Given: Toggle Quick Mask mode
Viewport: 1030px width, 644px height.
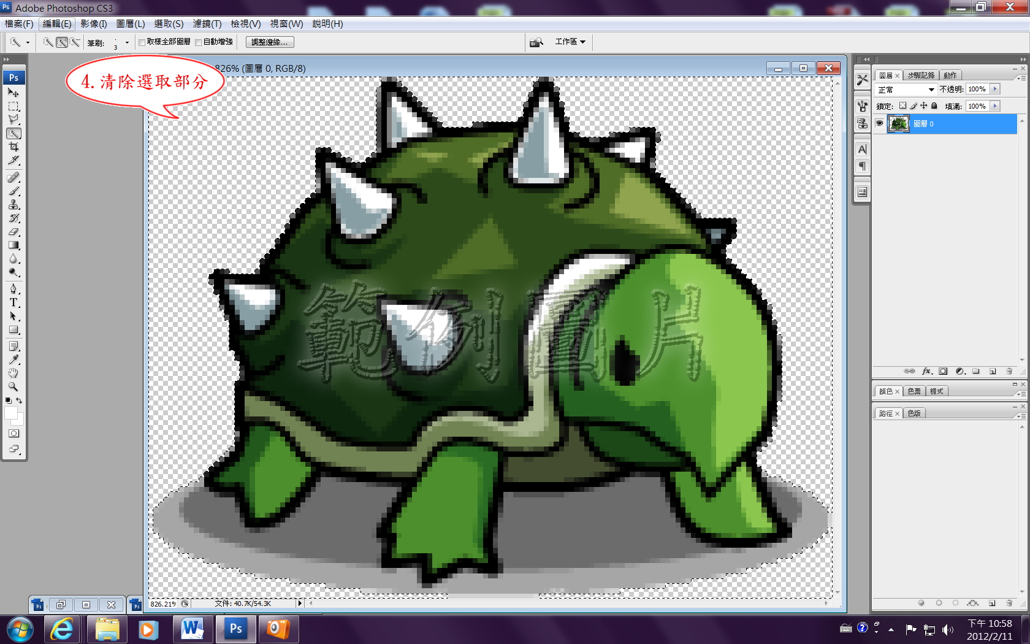Looking at the screenshot, I should (13, 434).
